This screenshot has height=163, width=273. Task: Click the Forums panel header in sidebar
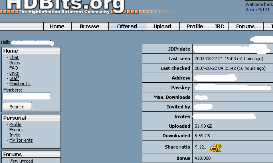pos(31,155)
